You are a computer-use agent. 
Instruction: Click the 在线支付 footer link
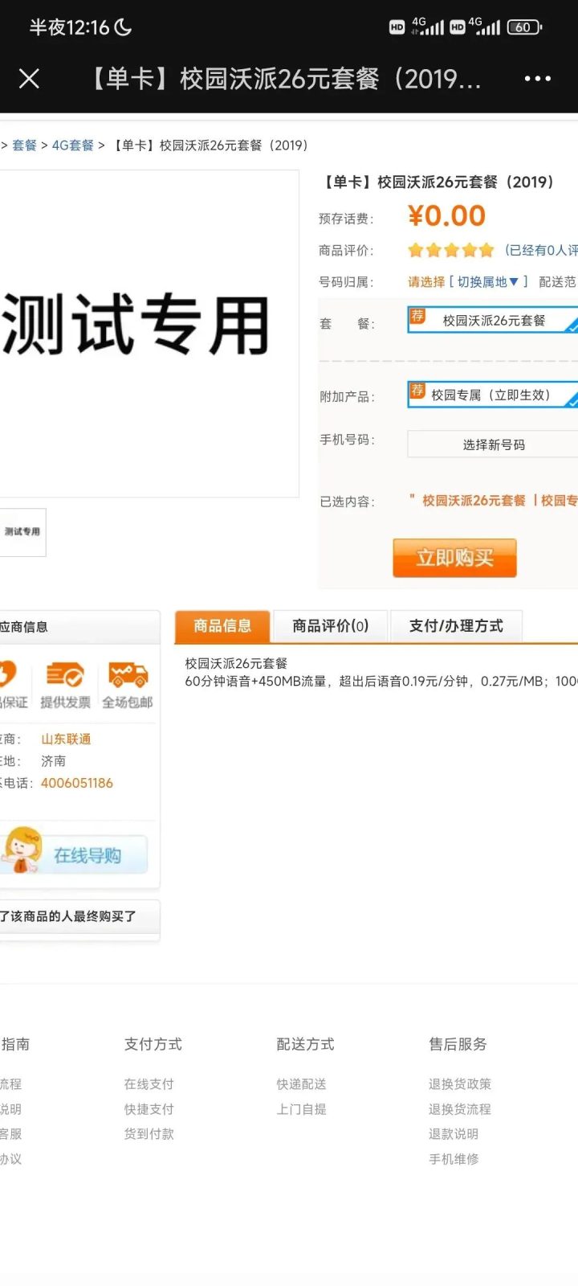click(x=149, y=1084)
